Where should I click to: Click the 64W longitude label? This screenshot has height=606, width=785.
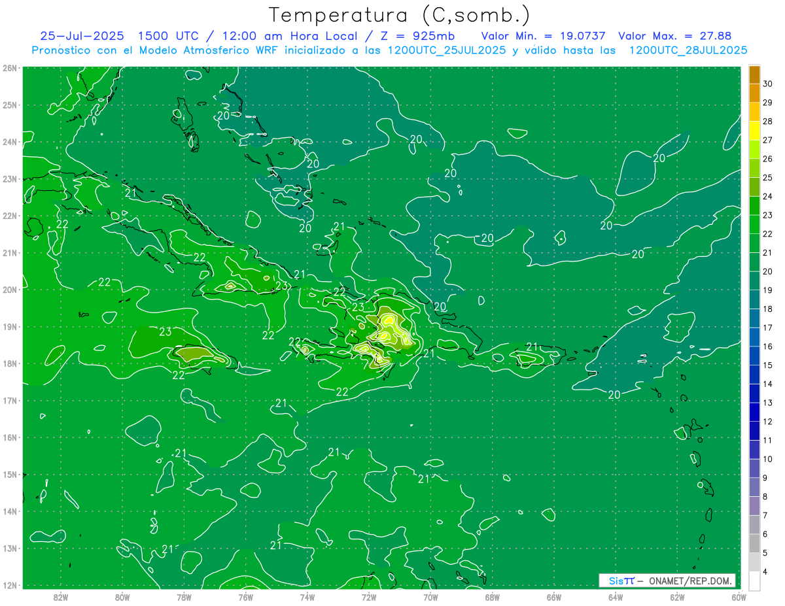coord(616,597)
